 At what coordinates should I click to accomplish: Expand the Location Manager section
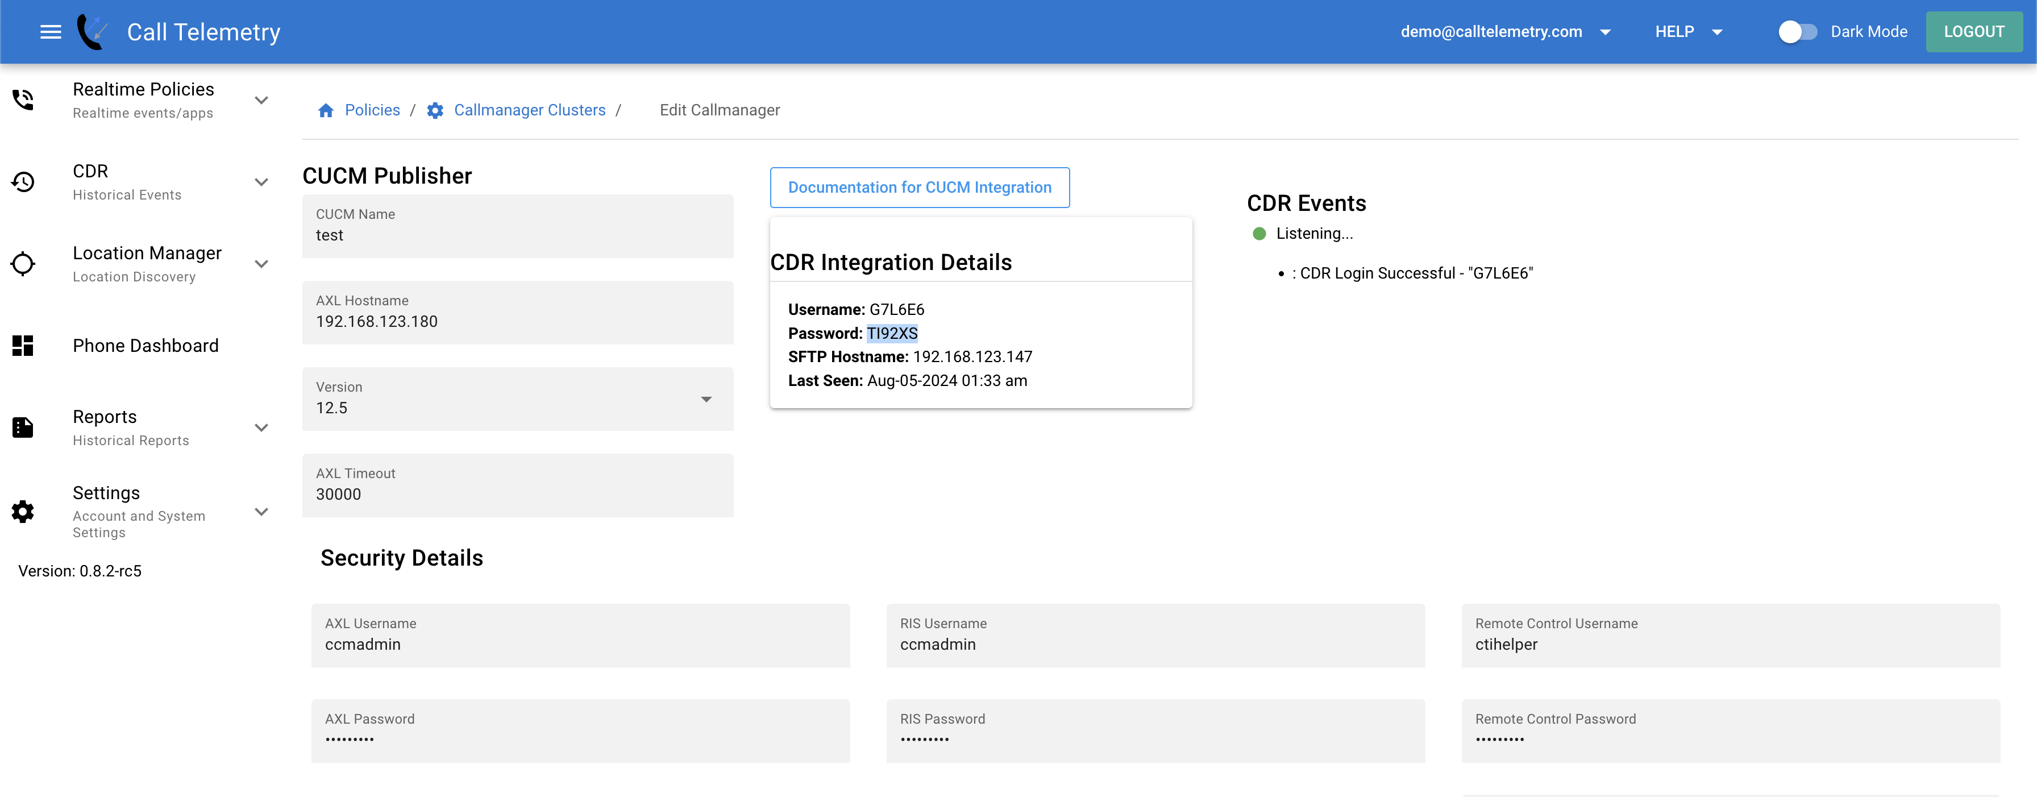262,264
